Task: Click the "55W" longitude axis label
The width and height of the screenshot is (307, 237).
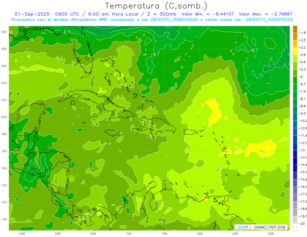Action: (x=271, y=234)
